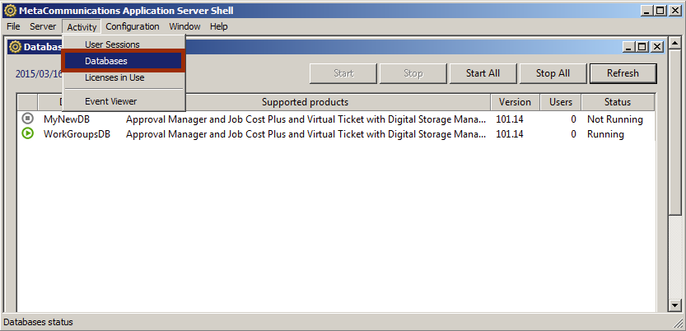686x331 pixels.
Task: Minimize the Application Server Shell window
Action: [647, 11]
